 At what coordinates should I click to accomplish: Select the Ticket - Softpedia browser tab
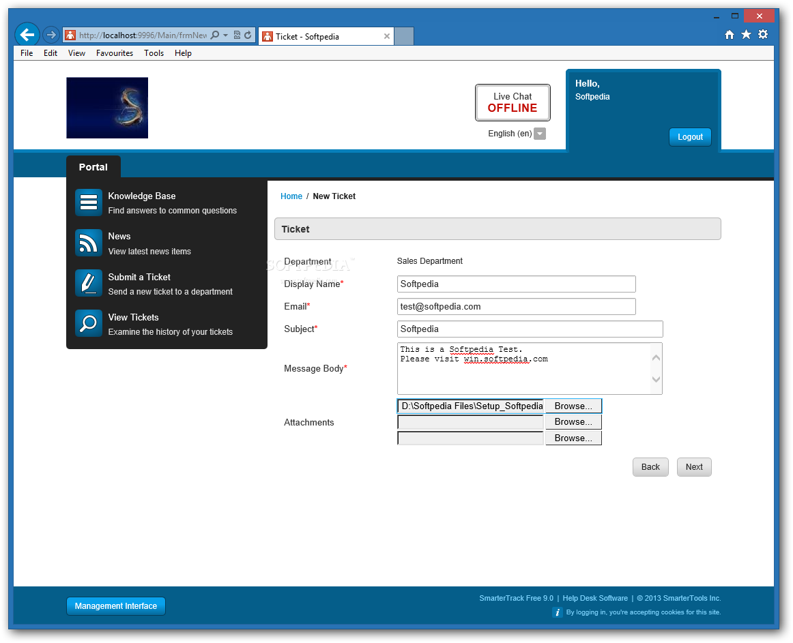pos(326,36)
